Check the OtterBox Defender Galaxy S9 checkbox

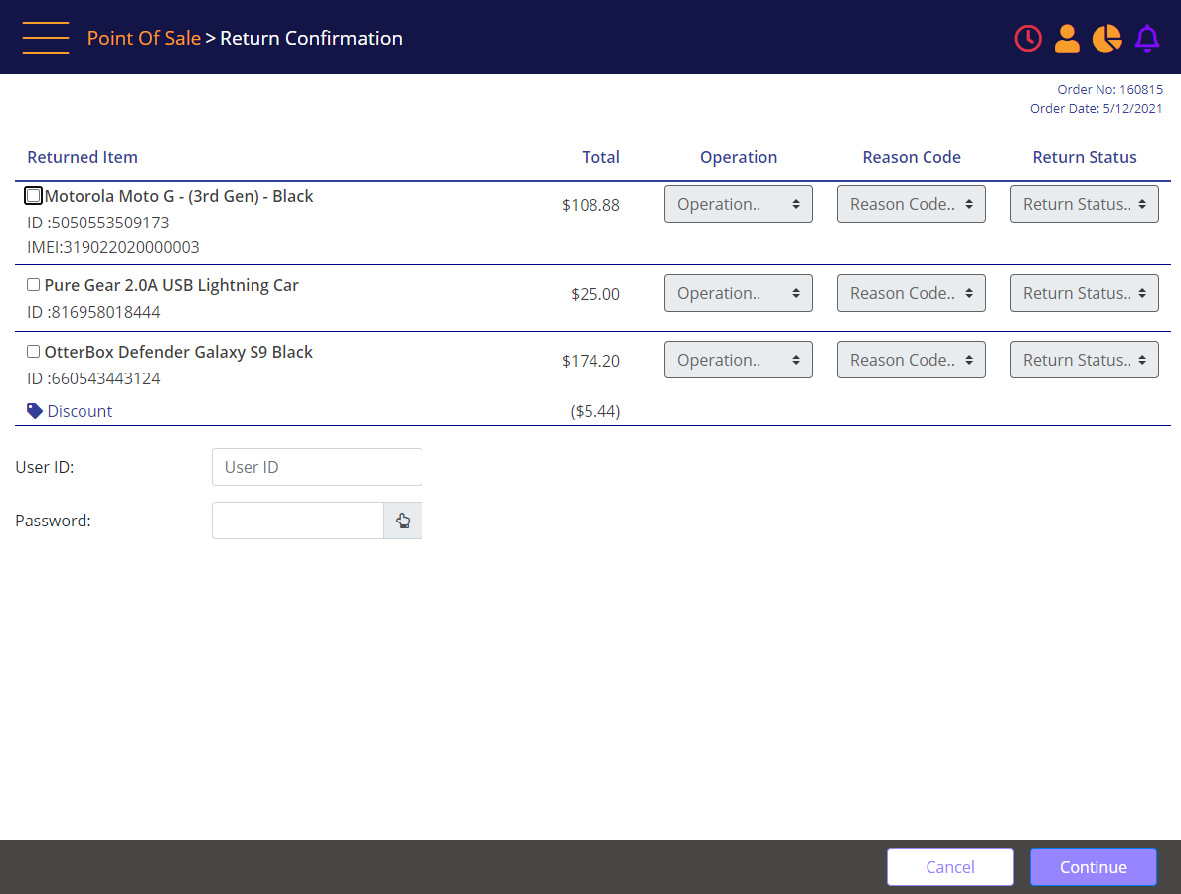(33, 352)
